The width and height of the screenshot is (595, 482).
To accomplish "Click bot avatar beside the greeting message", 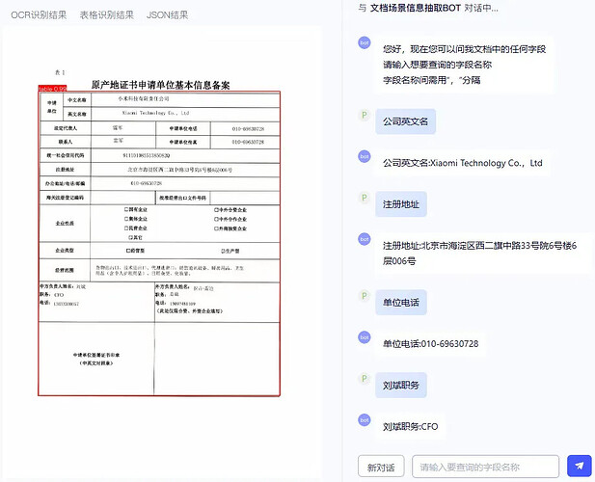I will tap(365, 42).
